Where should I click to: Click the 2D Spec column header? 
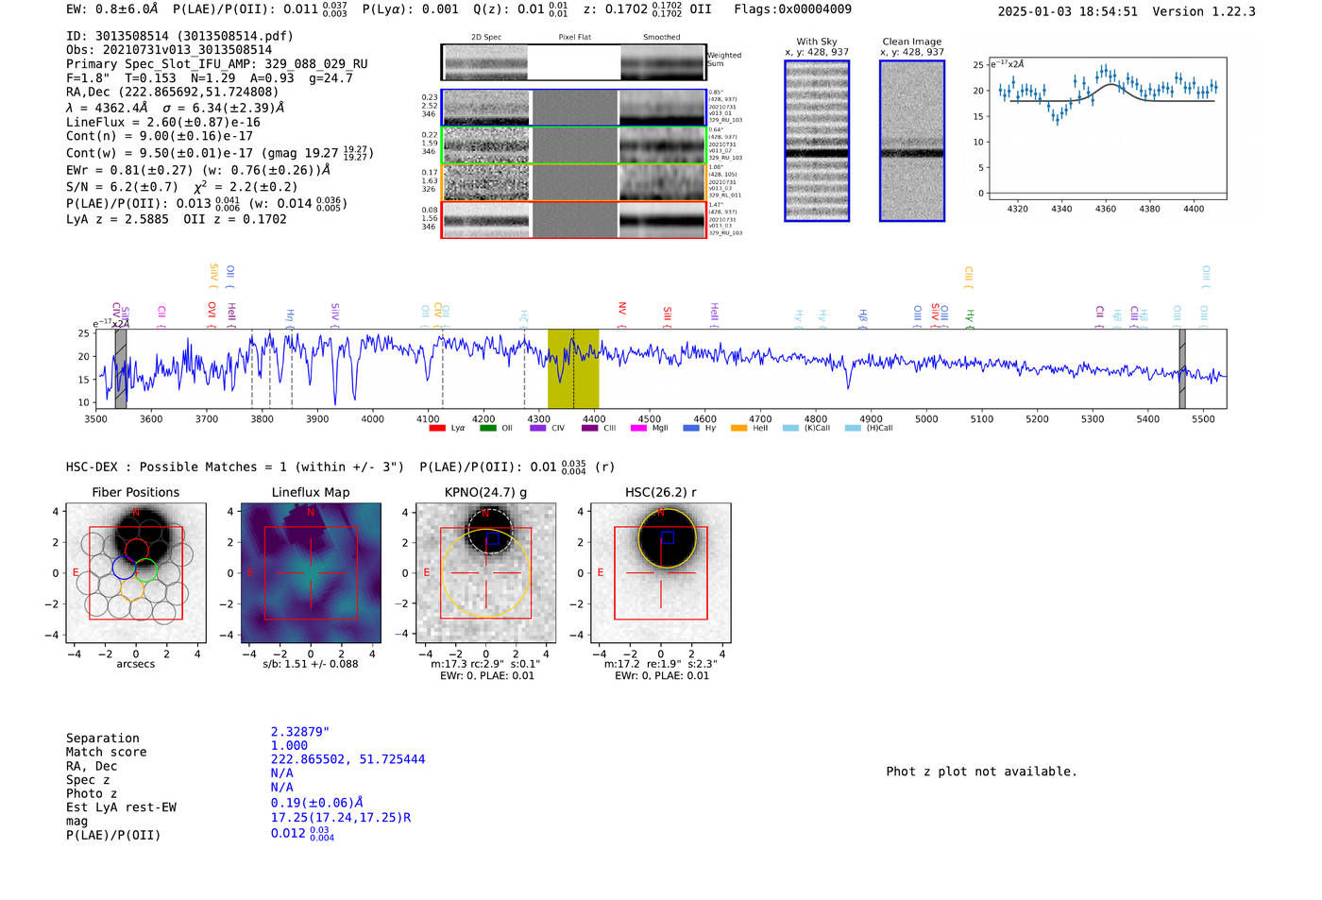coord(486,38)
